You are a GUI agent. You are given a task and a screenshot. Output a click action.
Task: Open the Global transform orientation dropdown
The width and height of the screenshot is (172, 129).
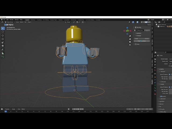tap(69, 22)
